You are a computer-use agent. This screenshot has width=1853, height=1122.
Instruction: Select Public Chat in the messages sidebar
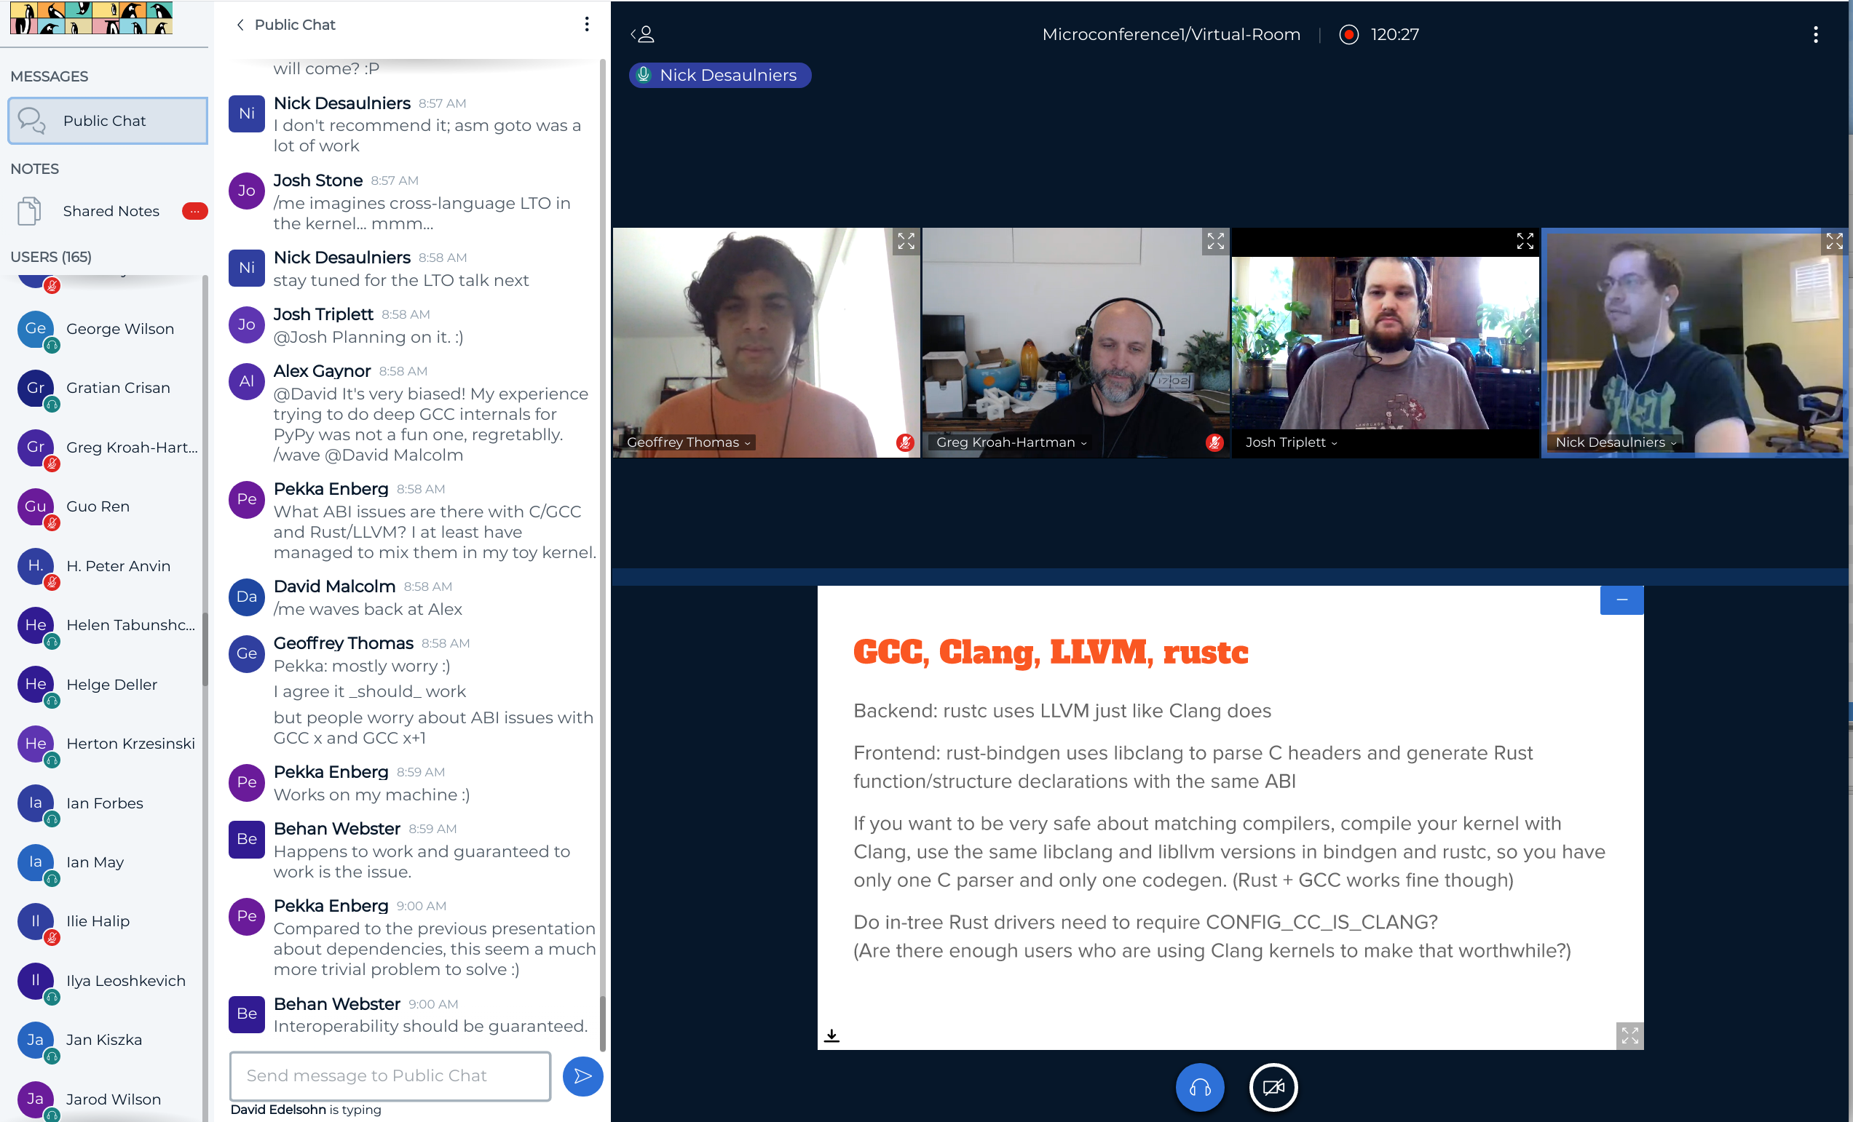108,121
